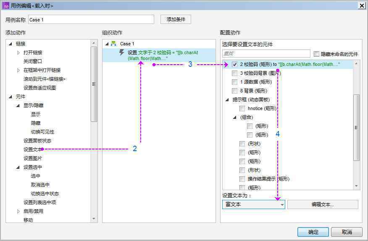Click the '编辑文本...' button

click(x=323, y=204)
